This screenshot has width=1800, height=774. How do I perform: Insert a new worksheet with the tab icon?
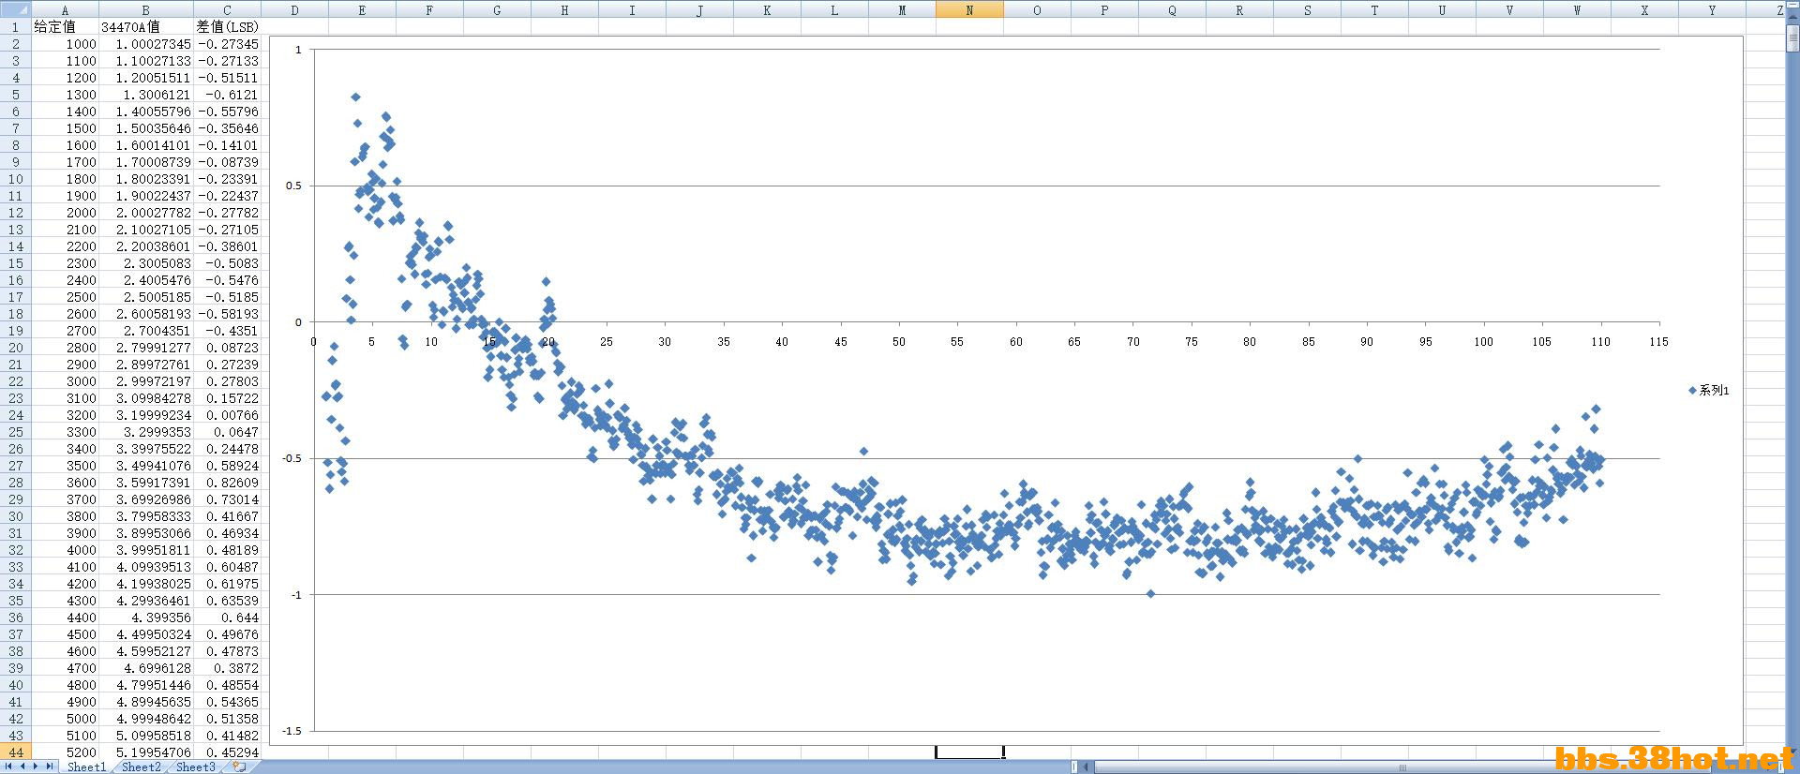click(x=240, y=767)
